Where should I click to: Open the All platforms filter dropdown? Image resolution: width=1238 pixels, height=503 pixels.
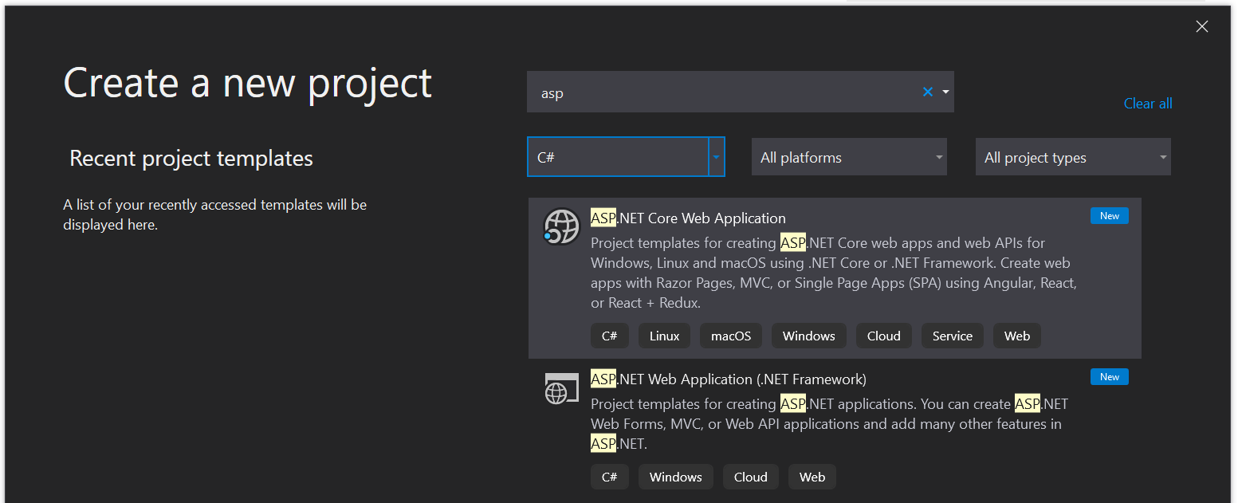pyautogui.click(x=849, y=157)
